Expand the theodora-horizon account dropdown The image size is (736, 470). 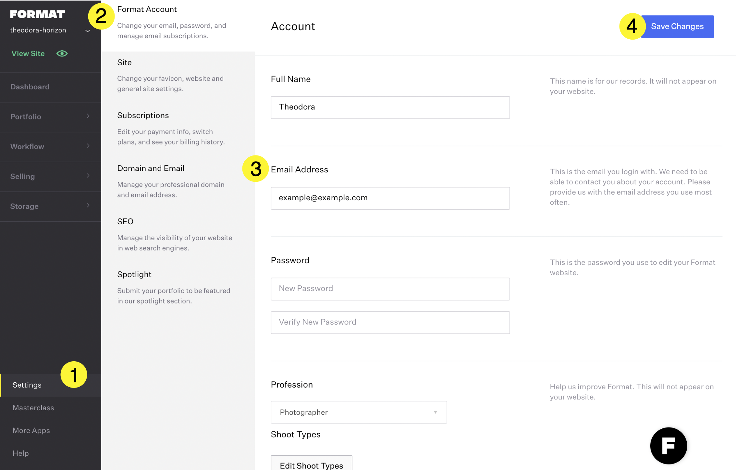click(x=87, y=31)
